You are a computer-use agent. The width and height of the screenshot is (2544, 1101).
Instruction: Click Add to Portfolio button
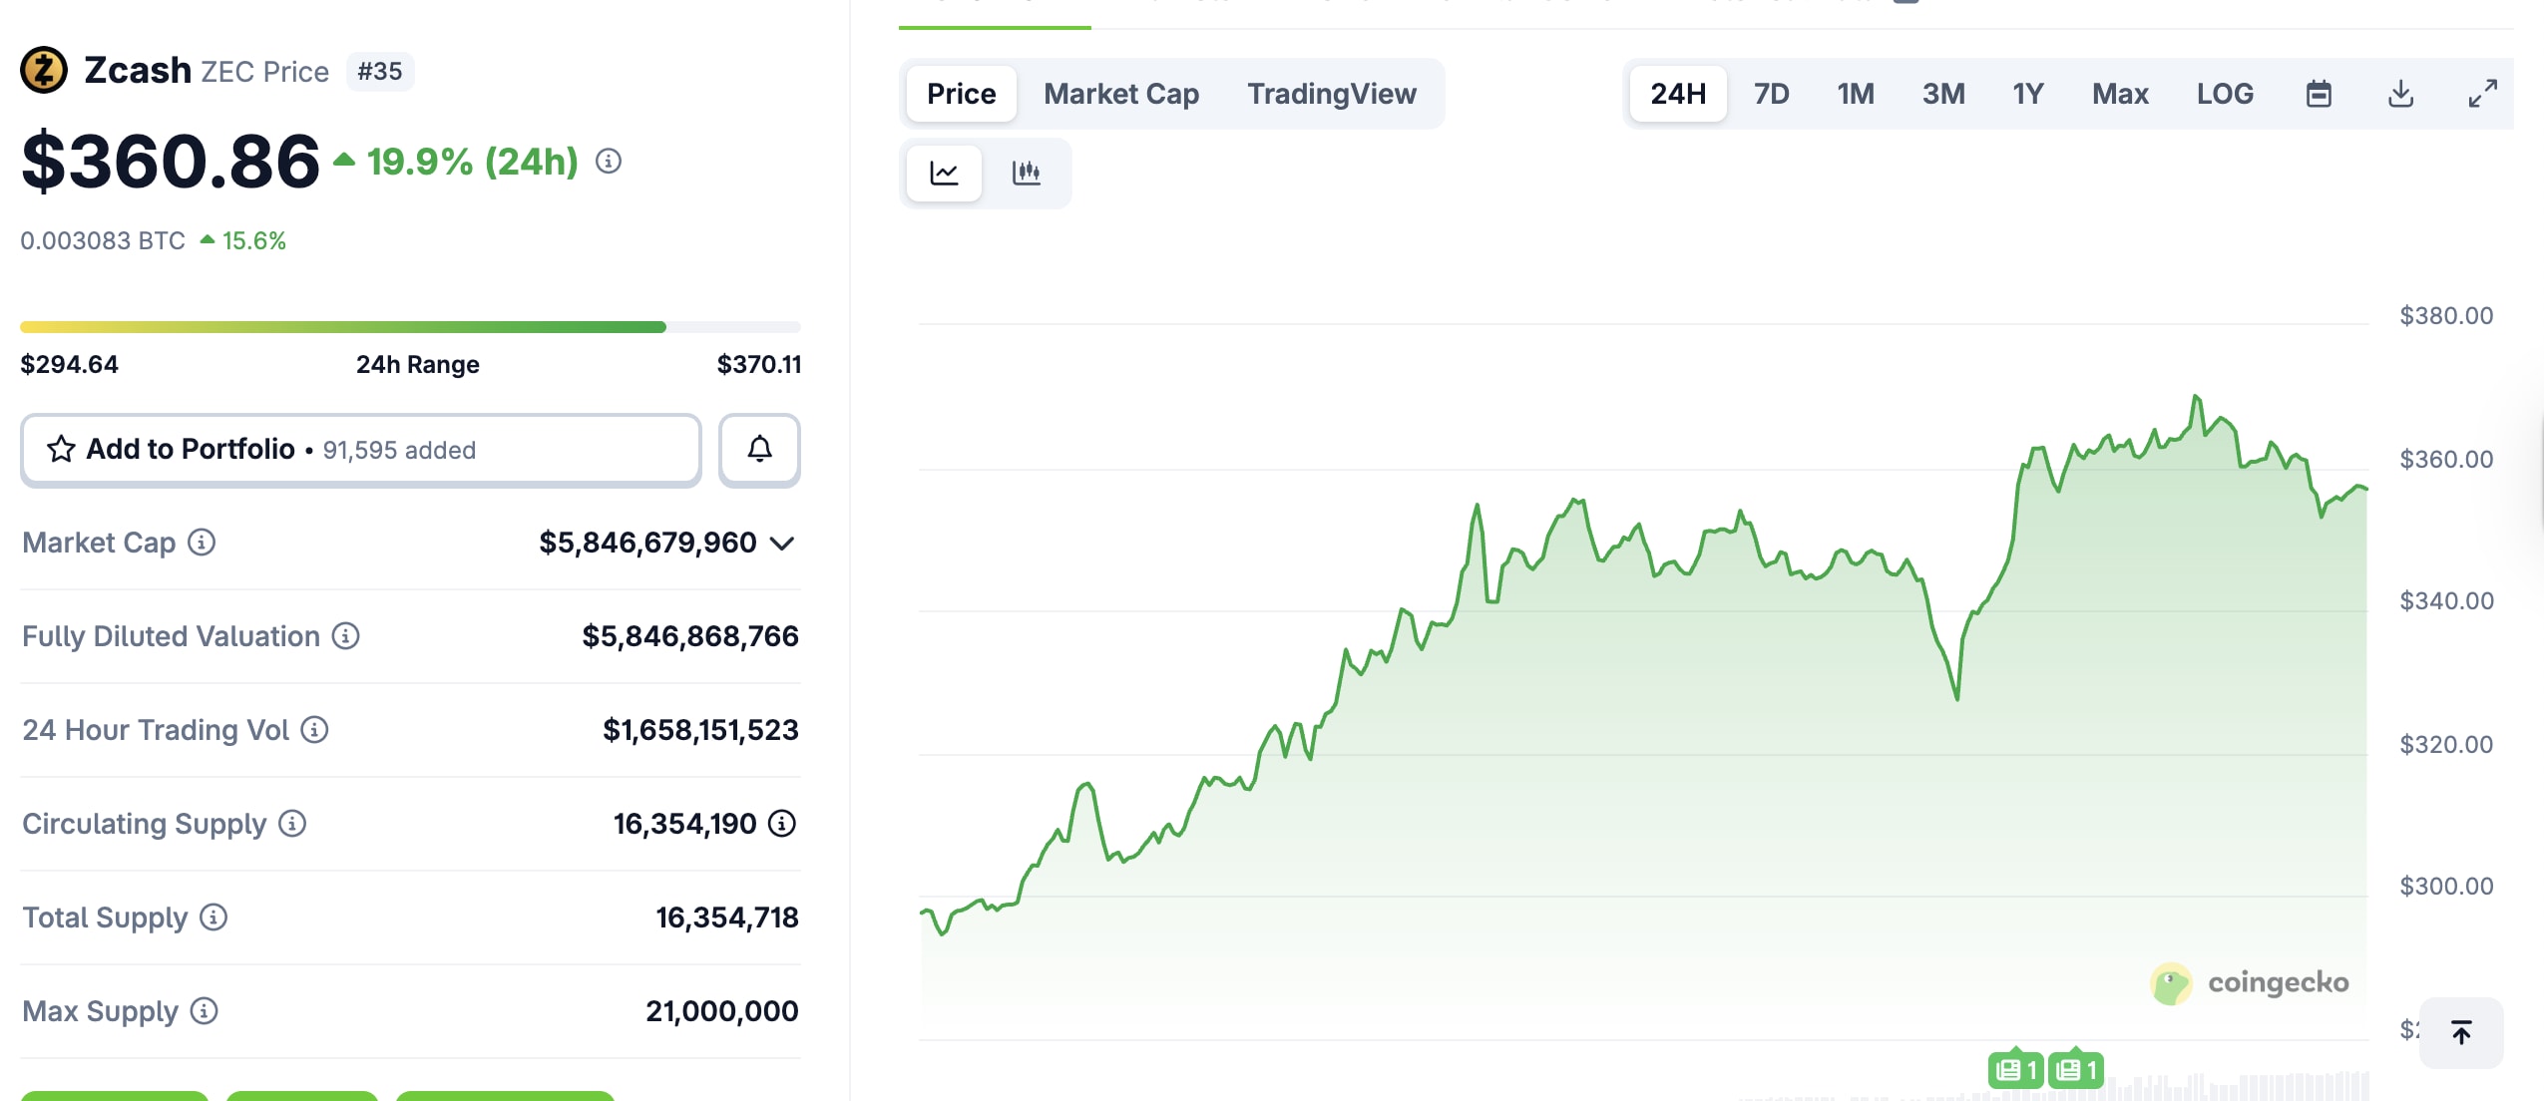(x=360, y=450)
